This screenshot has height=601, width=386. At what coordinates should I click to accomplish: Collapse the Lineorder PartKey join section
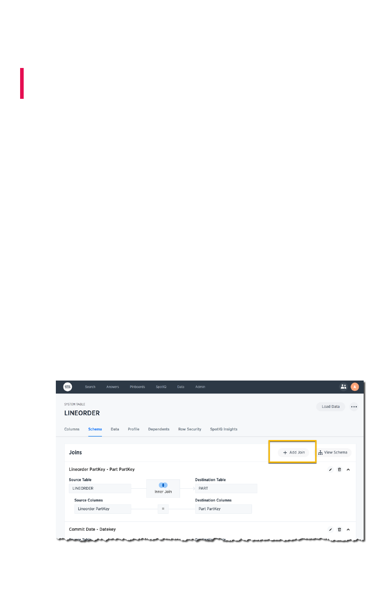[348, 470]
